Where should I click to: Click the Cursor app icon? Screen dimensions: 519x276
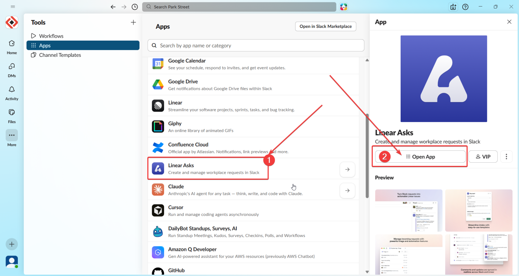pos(158,210)
